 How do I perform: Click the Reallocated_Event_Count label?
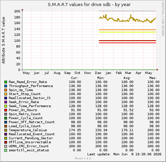pyautogui.click(x=32, y=134)
